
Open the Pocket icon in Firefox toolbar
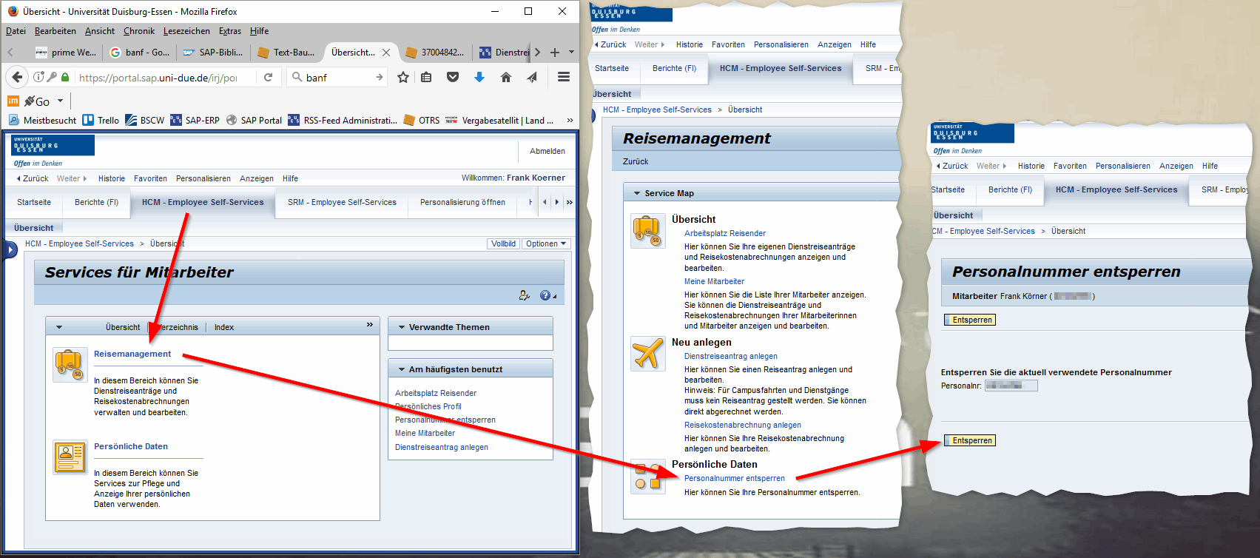(453, 77)
